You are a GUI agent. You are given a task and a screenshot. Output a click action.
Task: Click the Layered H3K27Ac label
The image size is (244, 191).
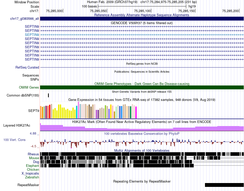click(x=17, y=125)
